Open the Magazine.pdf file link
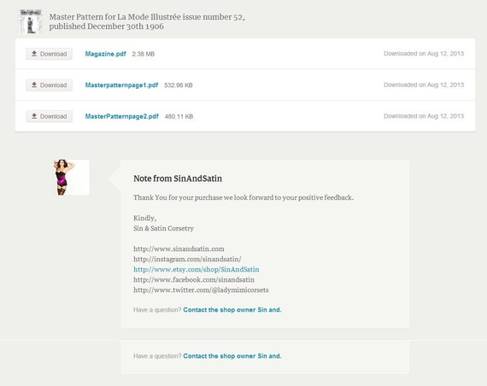The width and height of the screenshot is (487, 386). tap(106, 54)
